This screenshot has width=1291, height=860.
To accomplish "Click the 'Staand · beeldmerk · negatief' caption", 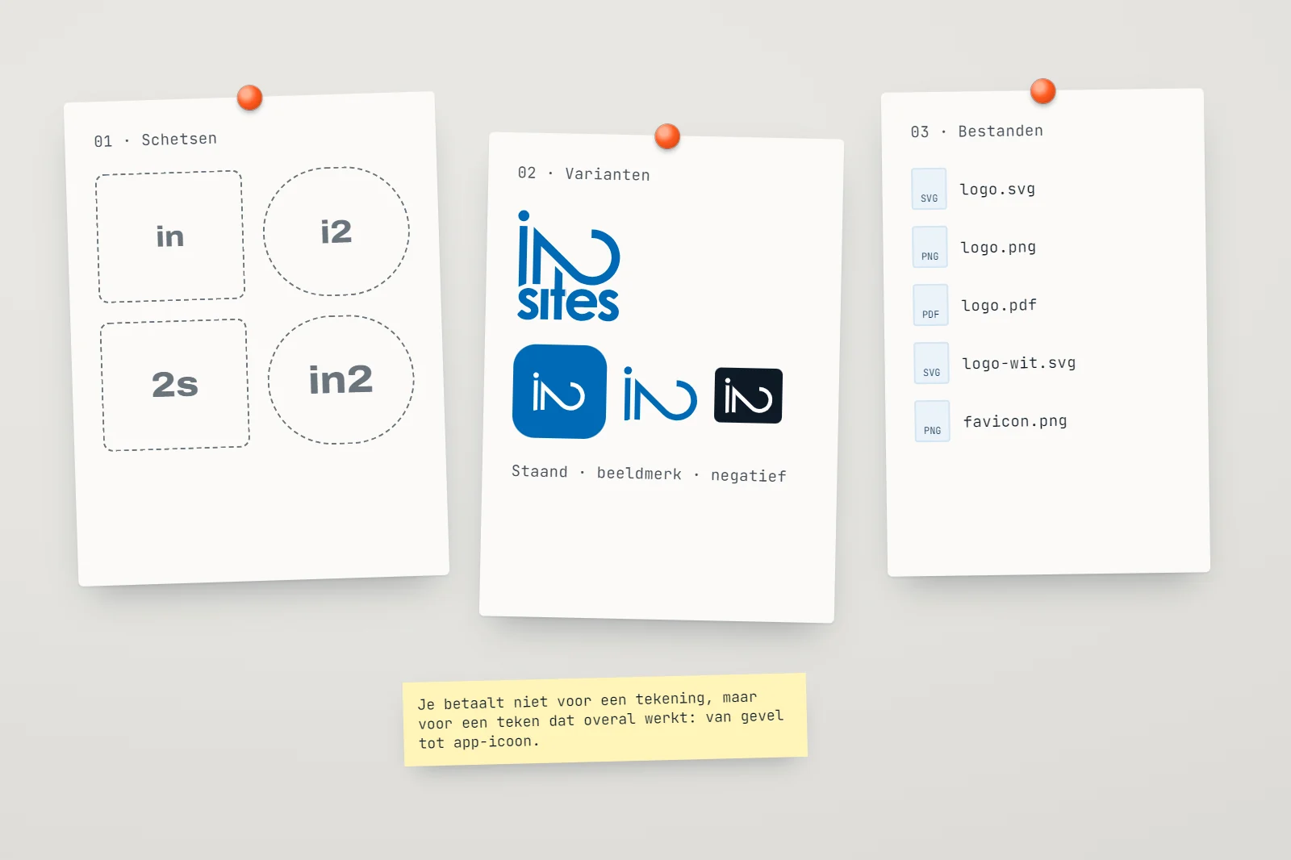I will [x=649, y=474].
